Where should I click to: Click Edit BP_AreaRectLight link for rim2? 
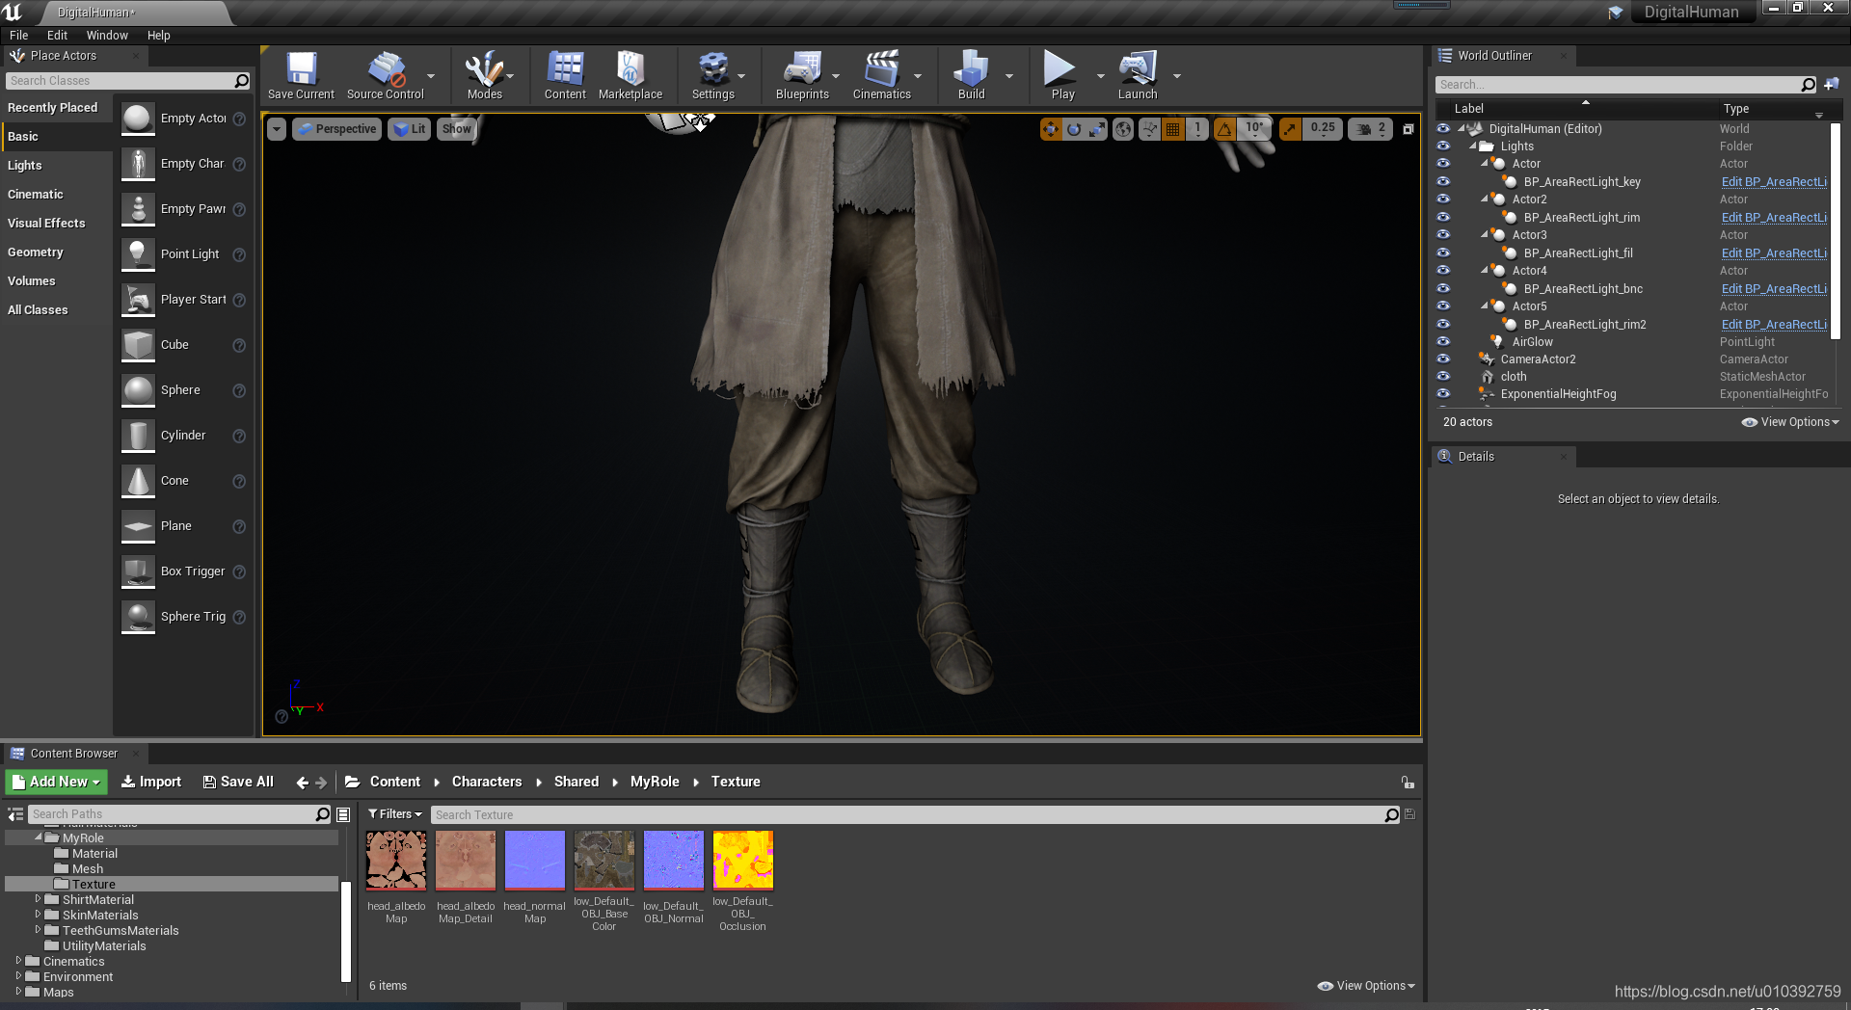[1774, 325]
